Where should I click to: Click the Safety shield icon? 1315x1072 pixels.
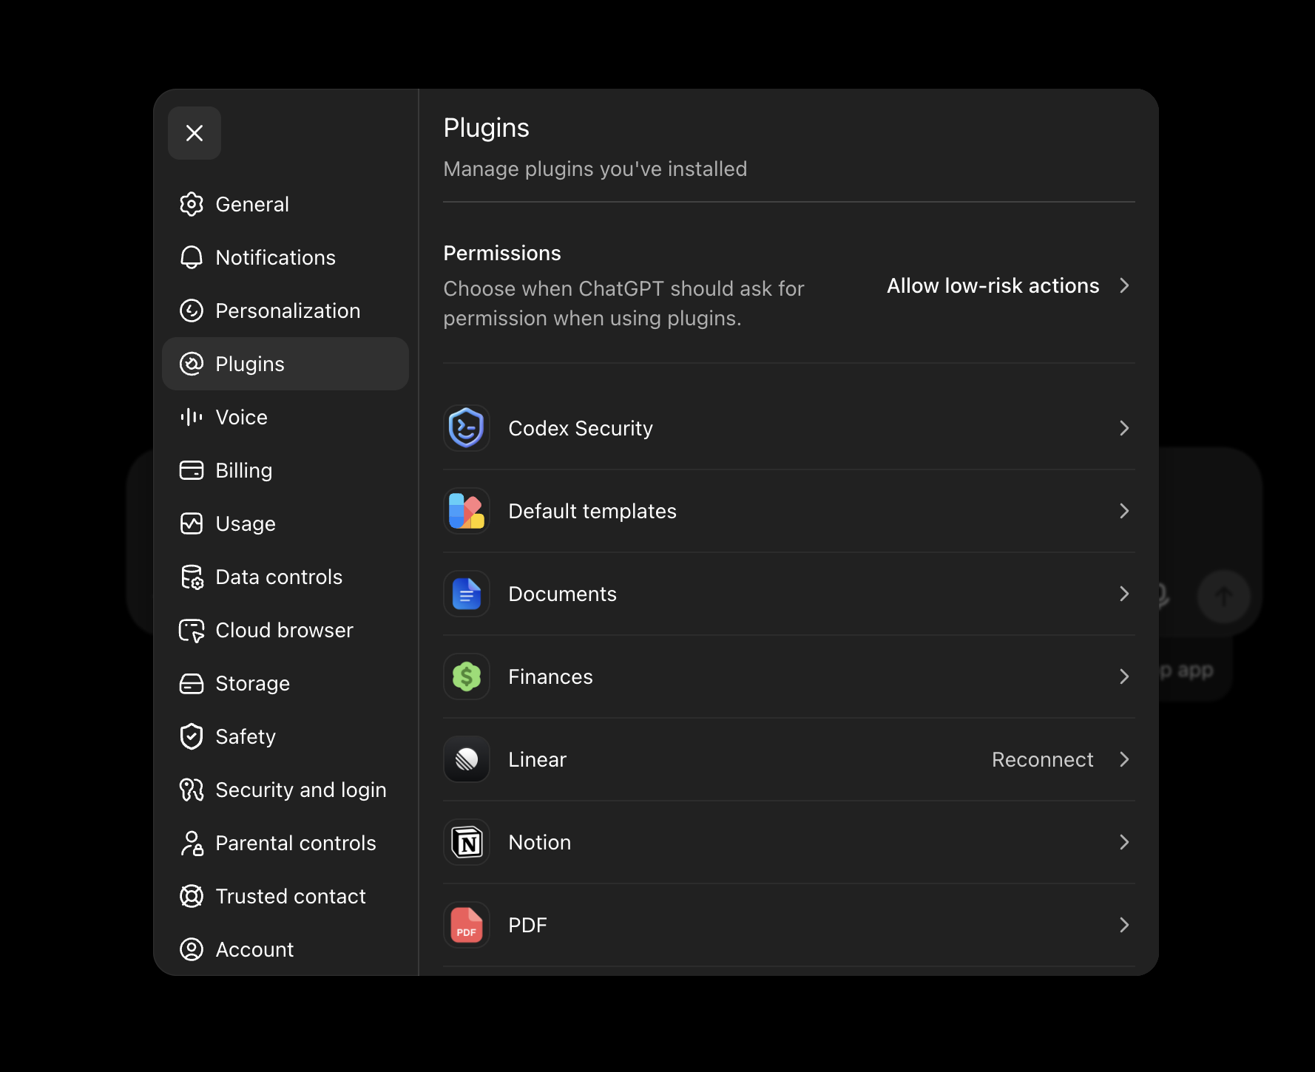(192, 736)
